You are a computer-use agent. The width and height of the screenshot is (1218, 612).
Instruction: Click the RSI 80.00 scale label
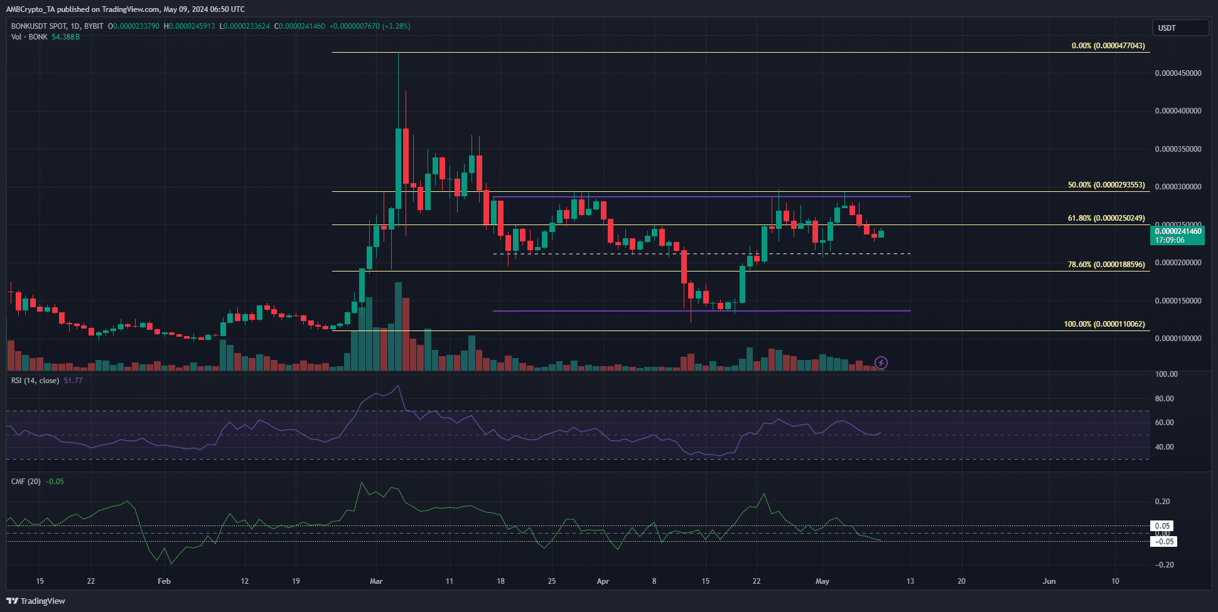click(1165, 399)
